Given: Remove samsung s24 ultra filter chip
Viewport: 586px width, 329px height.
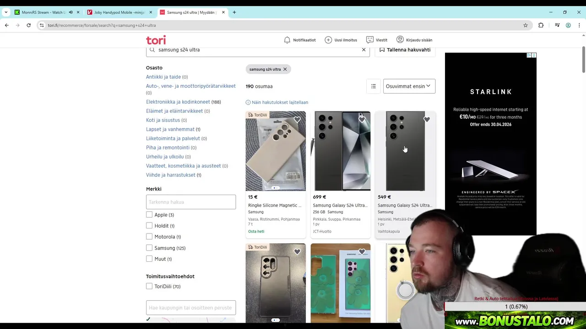Looking at the screenshot, I should click(x=285, y=69).
